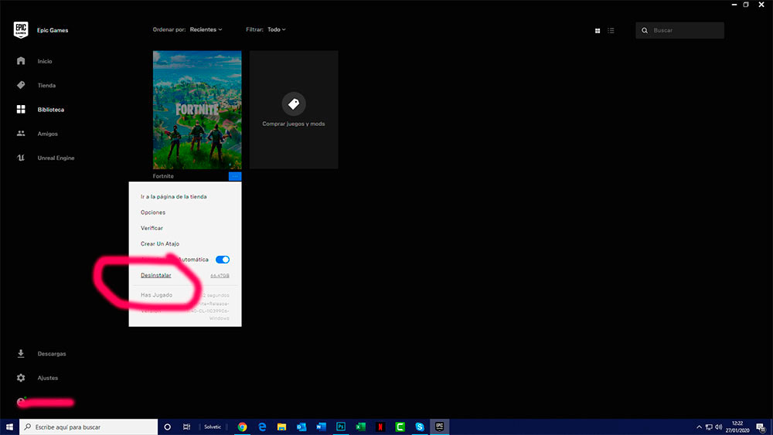773x435 pixels.
Task: Open Excel from the taskbar
Action: click(360, 427)
